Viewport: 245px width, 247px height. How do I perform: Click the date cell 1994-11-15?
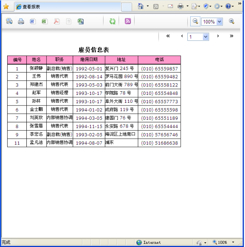pos(89,126)
